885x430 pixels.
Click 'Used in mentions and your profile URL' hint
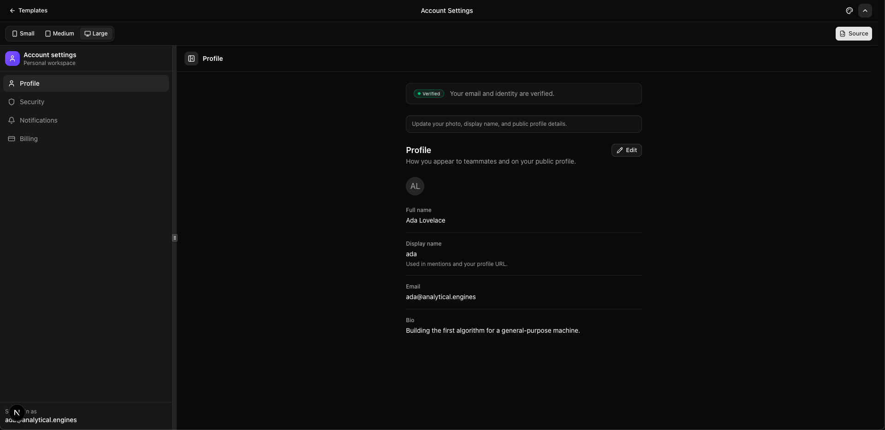pyautogui.click(x=457, y=264)
